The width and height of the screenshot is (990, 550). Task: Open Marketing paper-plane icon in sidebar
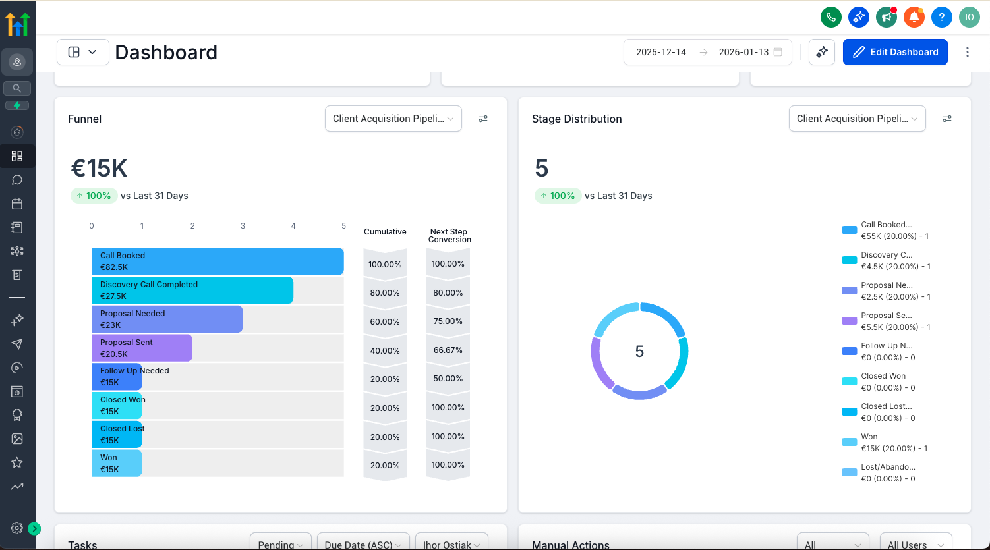pos(17,344)
